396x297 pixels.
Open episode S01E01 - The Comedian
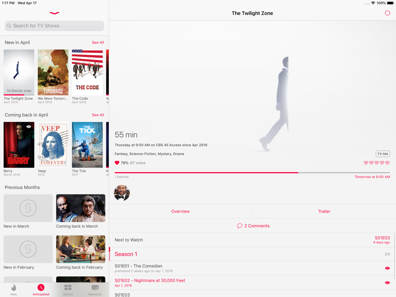coord(252,268)
